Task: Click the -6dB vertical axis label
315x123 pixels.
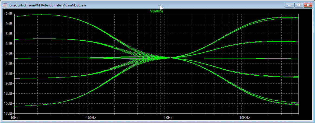Action: click(x=9, y=73)
